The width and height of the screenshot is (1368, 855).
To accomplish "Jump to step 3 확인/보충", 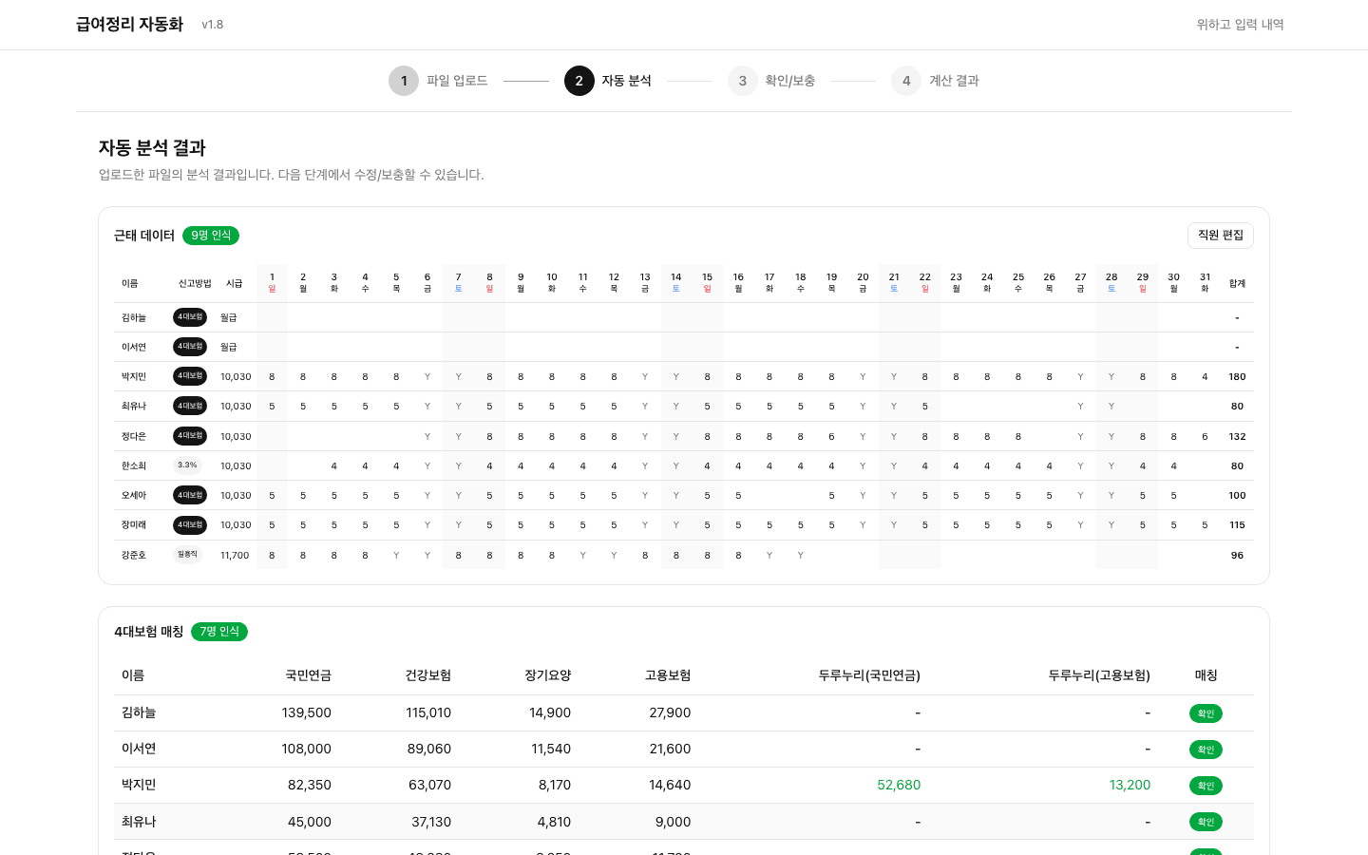I will 771,81.
